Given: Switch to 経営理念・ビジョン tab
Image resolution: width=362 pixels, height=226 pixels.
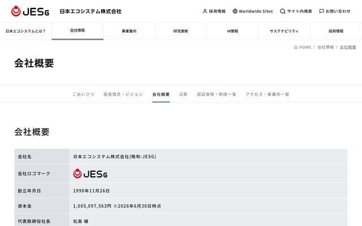Looking at the screenshot, I should tap(123, 94).
